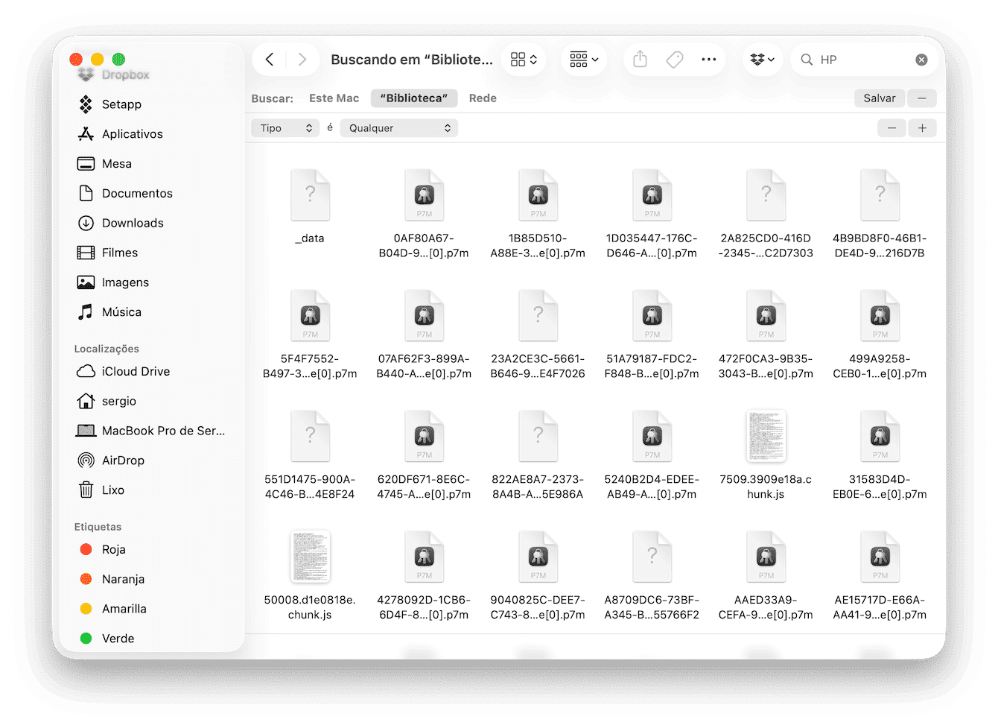Screen dimensions: 998x728
Task: Open Imagens in the sidebar
Action: pos(125,283)
